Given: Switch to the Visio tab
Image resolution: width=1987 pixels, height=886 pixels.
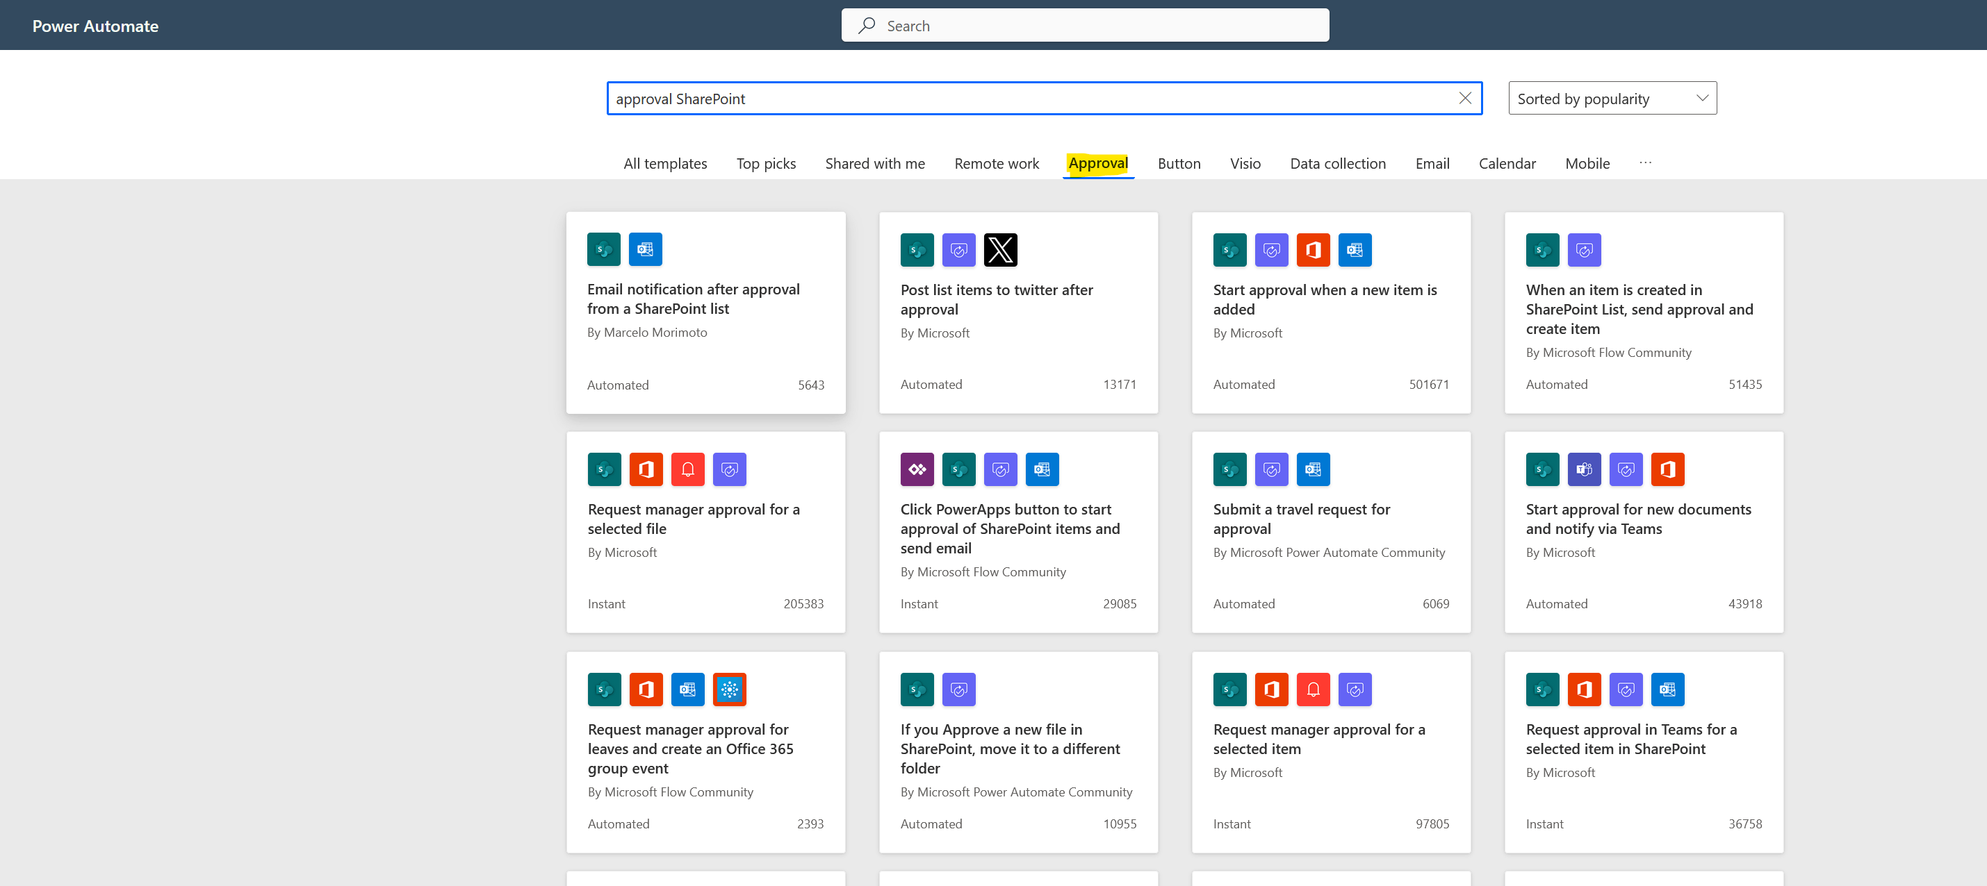Looking at the screenshot, I should click(x=1245, y=163).
